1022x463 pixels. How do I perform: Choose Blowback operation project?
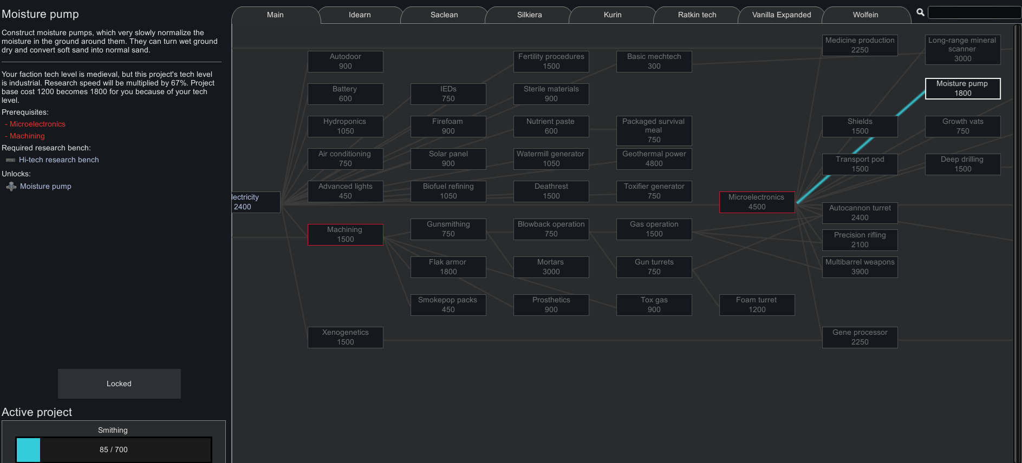point(551,229)
